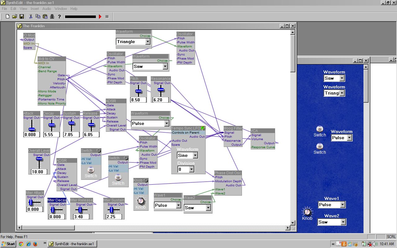Viewport: 397px width, 248px height.
Task: Open help via the question mark icon
Action: point(59,16)
